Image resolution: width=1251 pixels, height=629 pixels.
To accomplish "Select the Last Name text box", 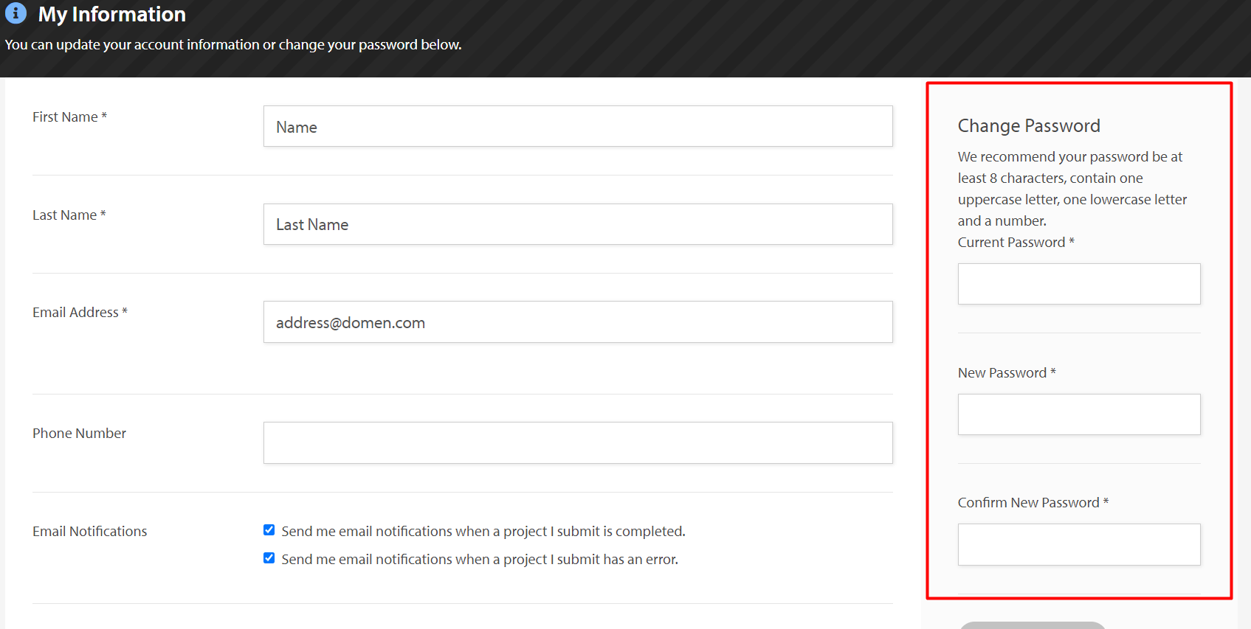I will (x=578, y=224).
